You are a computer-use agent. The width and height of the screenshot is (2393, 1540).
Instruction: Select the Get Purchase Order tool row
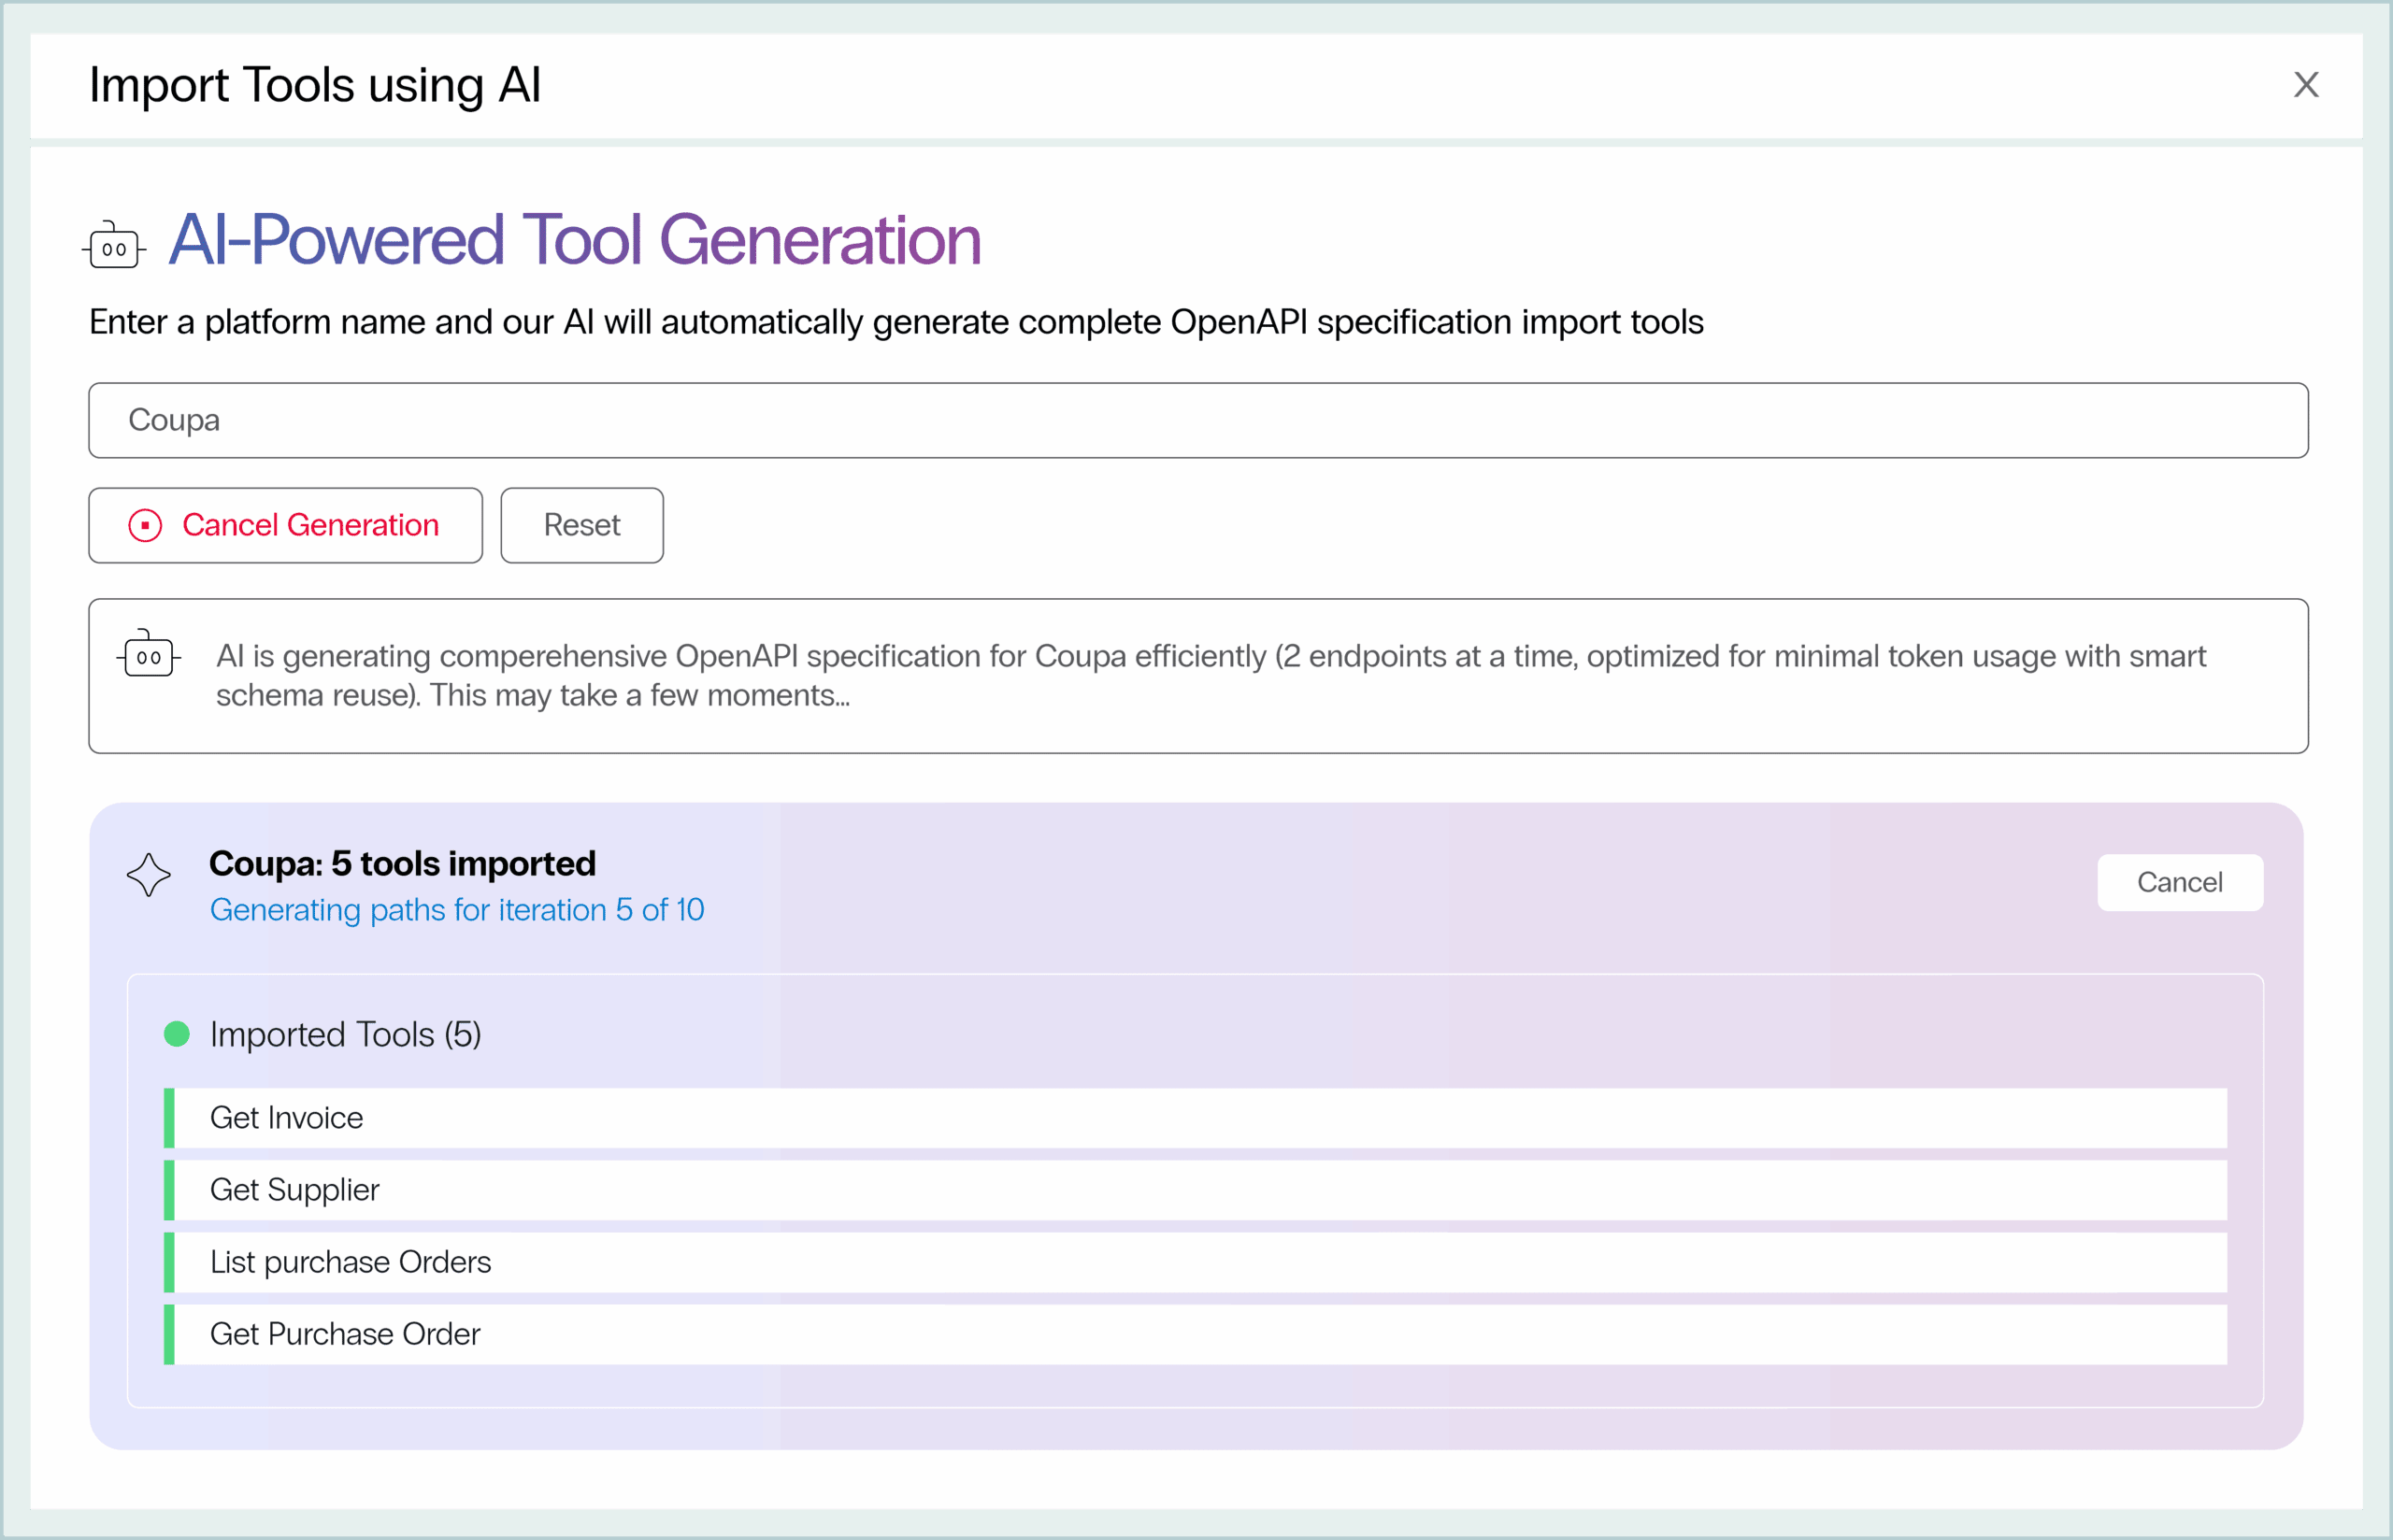coord(1195,1334)
